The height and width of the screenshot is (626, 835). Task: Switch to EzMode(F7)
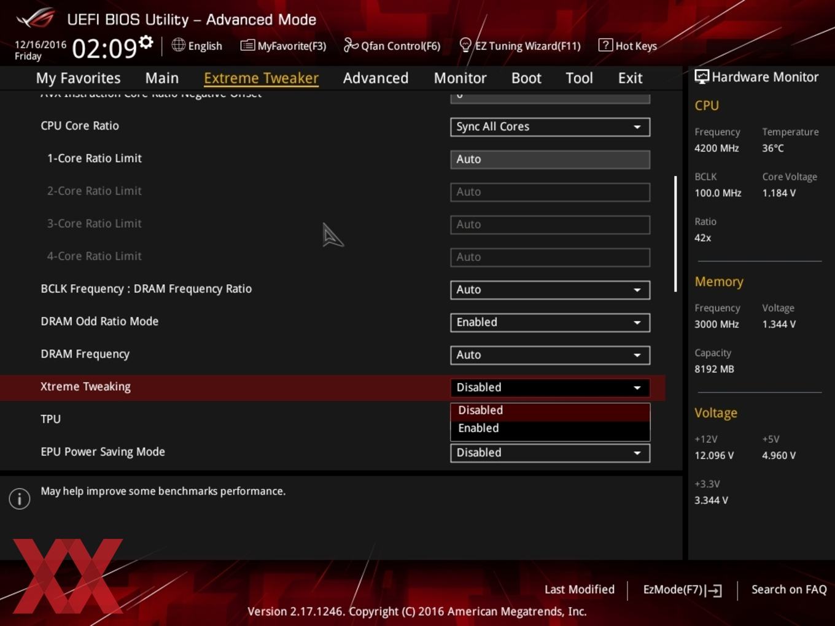682,590
